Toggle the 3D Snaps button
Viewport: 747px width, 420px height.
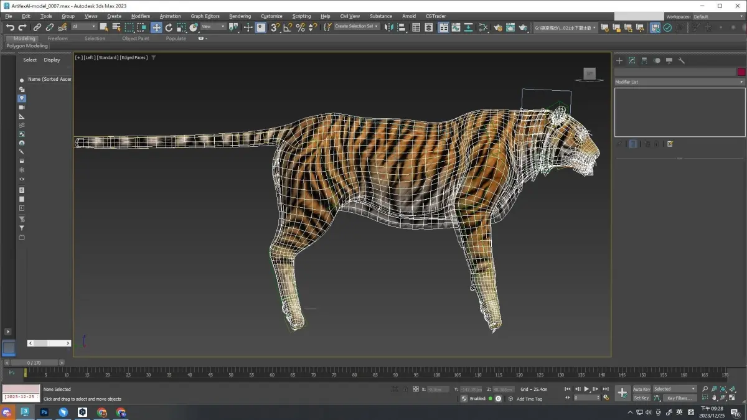pyautogui.click(x=275, y=27)
